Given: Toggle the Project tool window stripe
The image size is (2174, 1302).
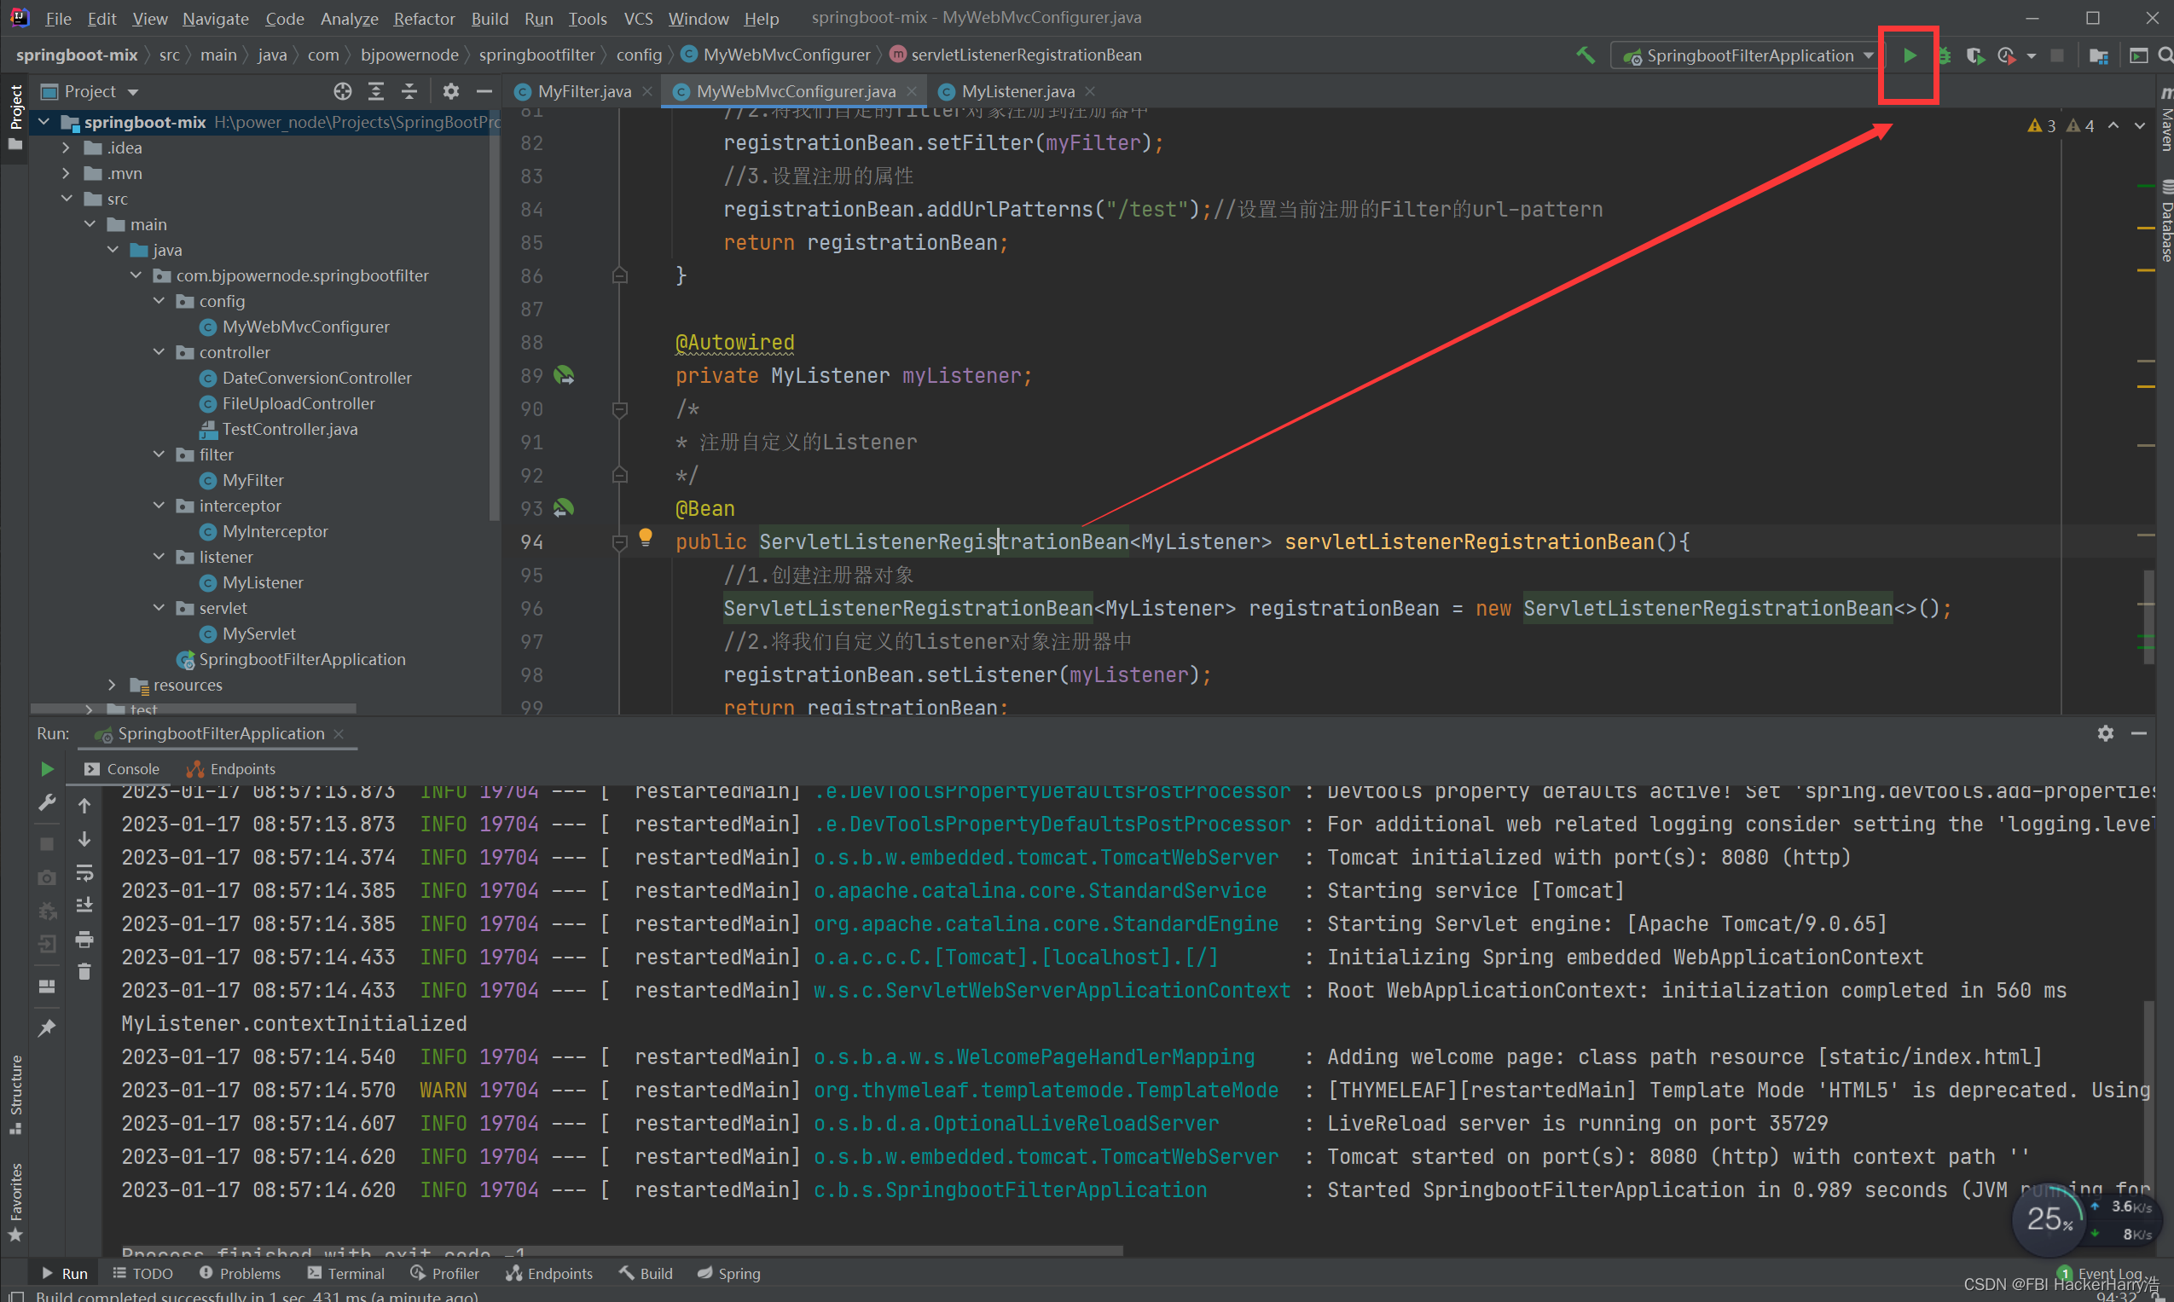Looking at the screenshot, I should click(x=14, y=118).
